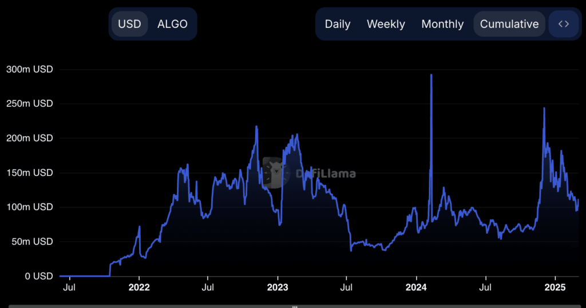
Task: Select the Monthly interval tab
Action: tap(442, 24)
